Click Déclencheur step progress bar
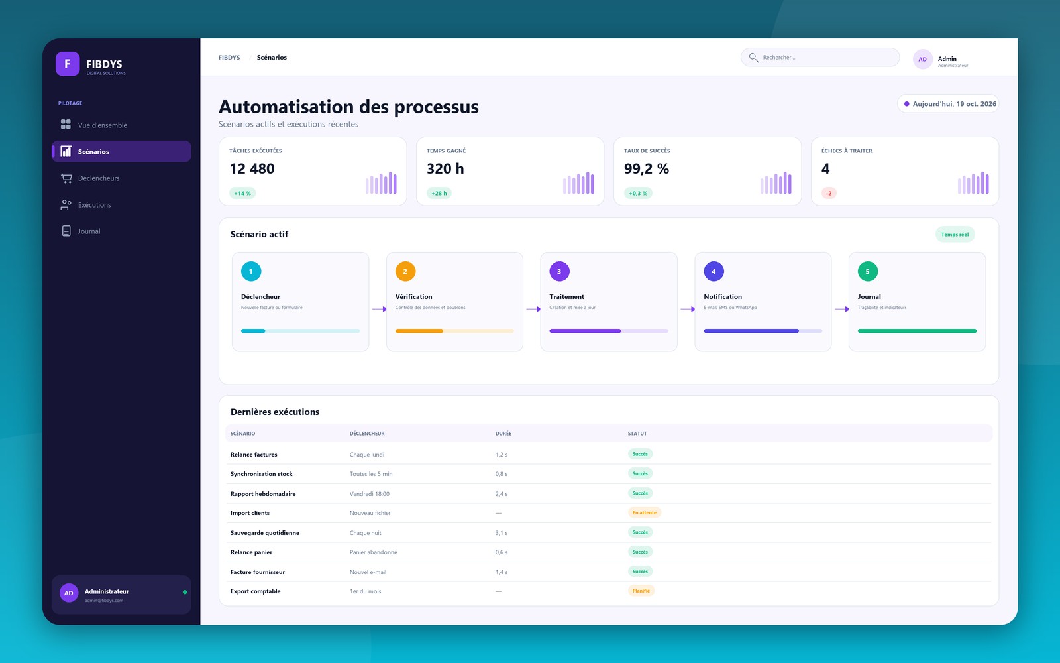 point(300,331)
